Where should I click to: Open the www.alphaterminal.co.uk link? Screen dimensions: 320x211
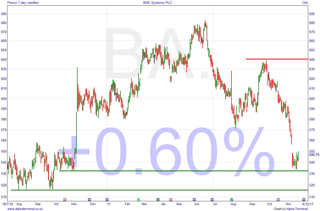coord(25,209)
